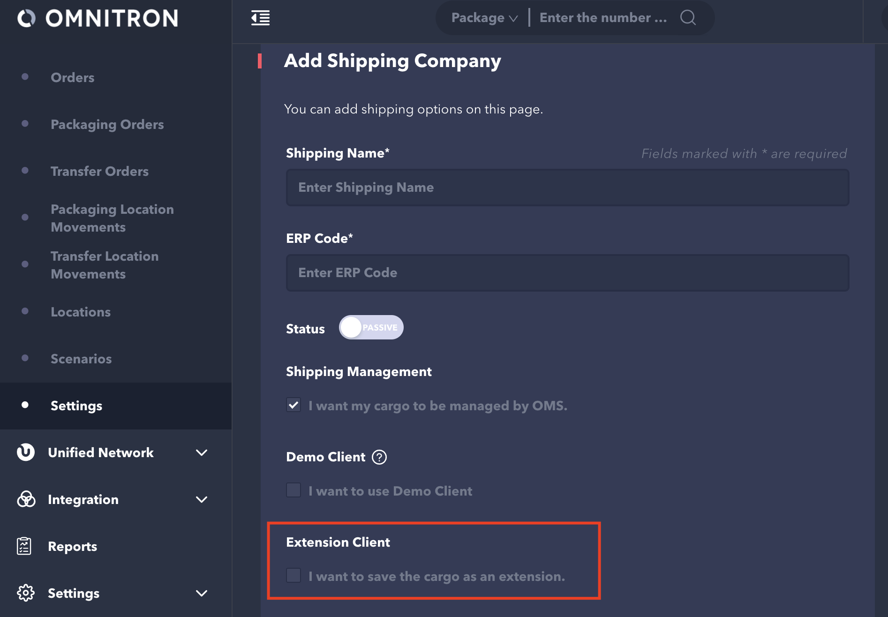Click the Omnitron logo icon

pyautogui.click(x=26, y=18)
